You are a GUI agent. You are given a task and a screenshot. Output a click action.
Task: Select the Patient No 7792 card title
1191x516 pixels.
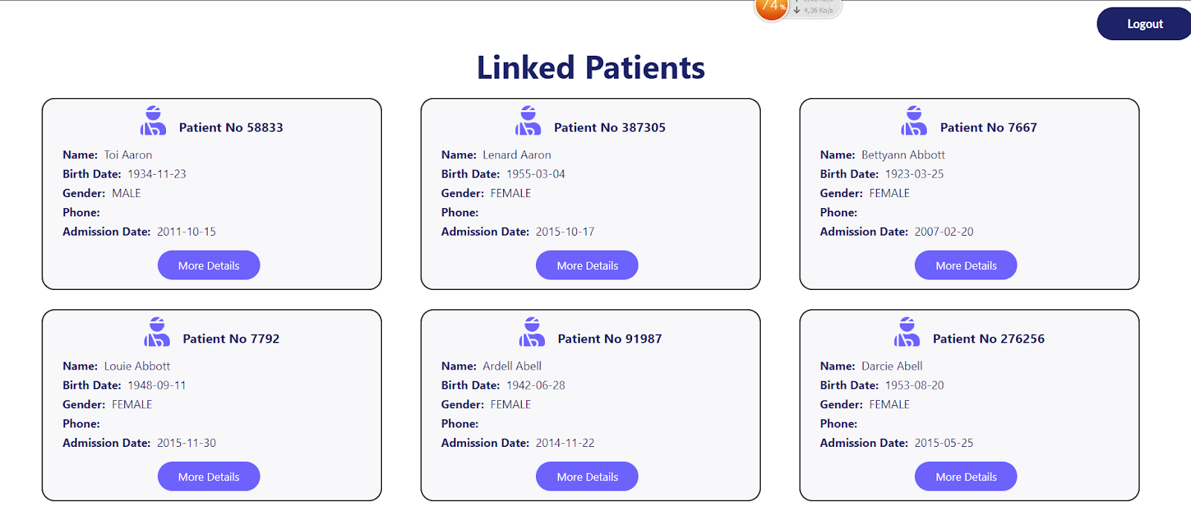tap(231, 339)
